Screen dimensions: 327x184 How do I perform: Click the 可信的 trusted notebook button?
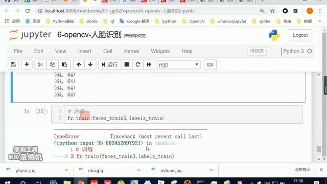[x=257, y=51]
